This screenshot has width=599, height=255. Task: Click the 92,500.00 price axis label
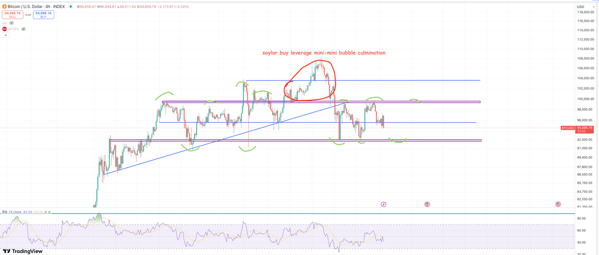click(x=585, y=140)
